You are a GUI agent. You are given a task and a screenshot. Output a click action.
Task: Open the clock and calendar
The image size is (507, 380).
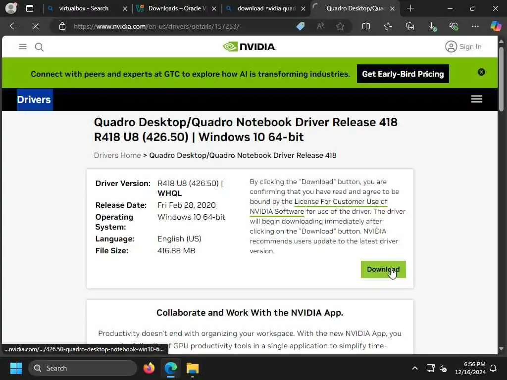470,368
